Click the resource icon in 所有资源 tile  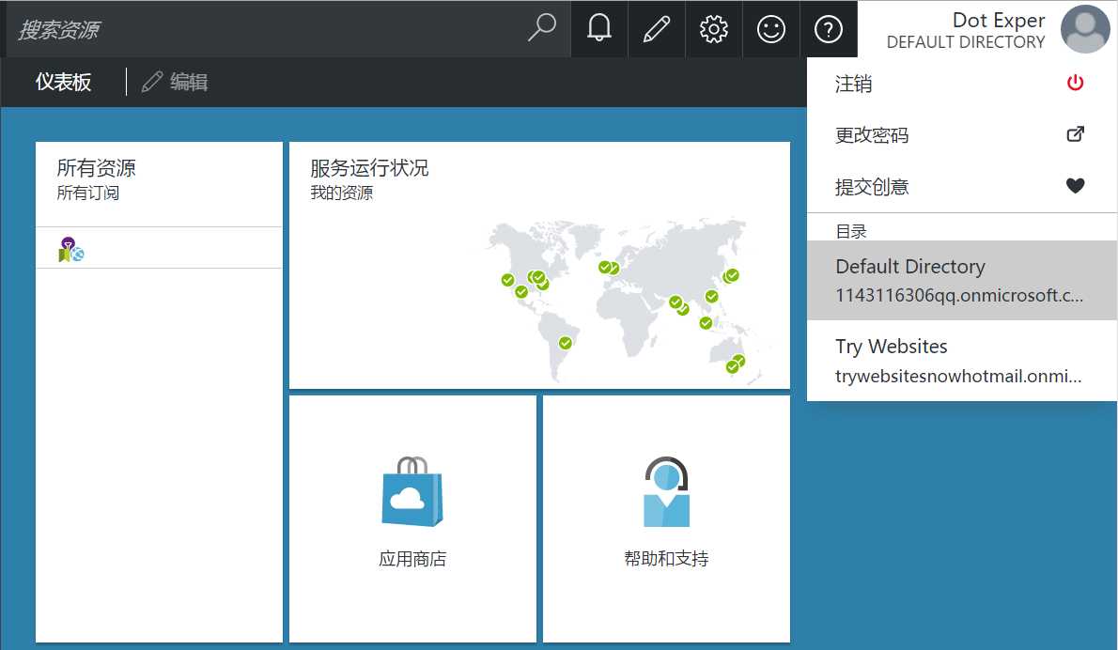click(70, 249)
